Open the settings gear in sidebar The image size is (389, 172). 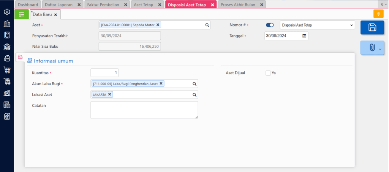7,12
